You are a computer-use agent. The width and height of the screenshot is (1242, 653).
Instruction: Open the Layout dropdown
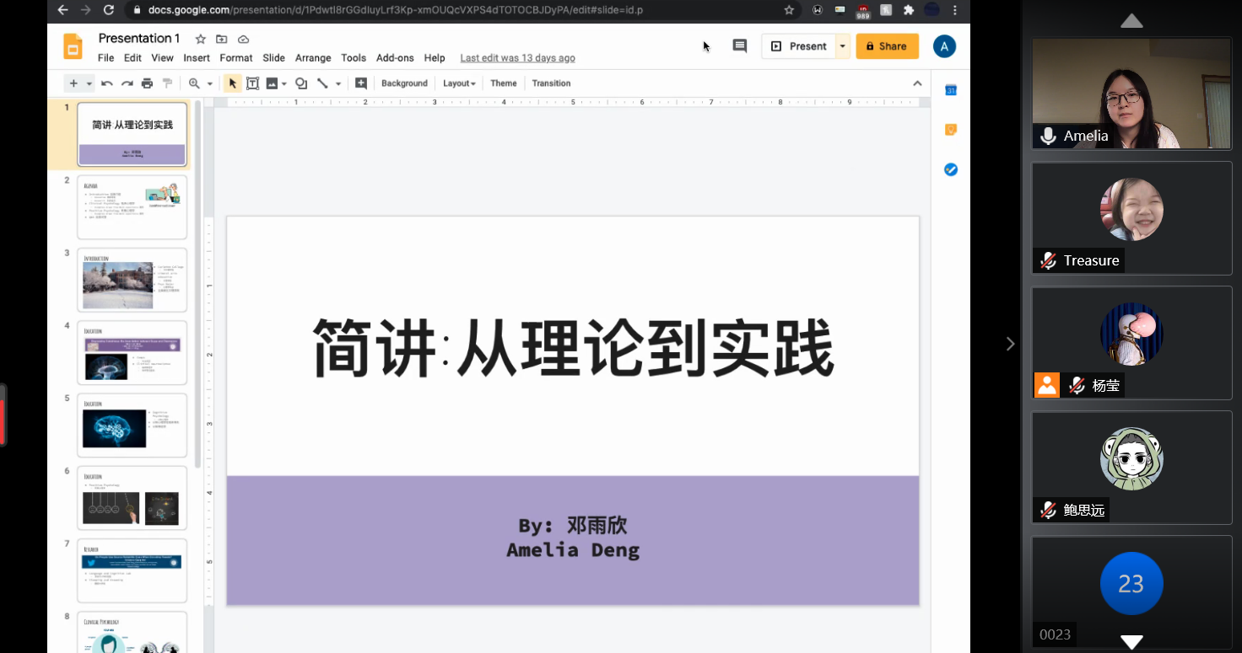pos(460,83)
